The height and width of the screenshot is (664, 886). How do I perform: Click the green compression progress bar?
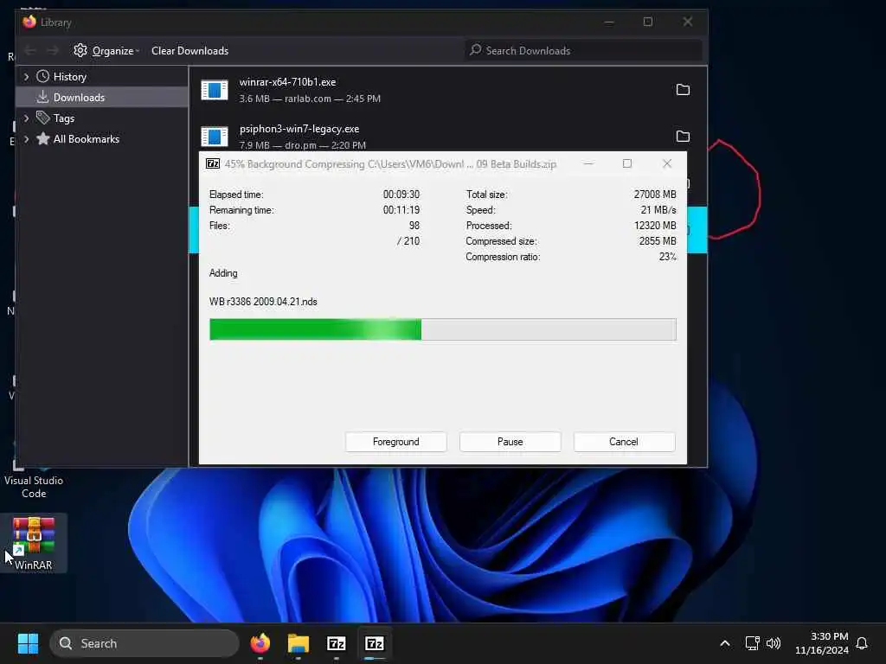pyautogui.click(x=442, y=329)
